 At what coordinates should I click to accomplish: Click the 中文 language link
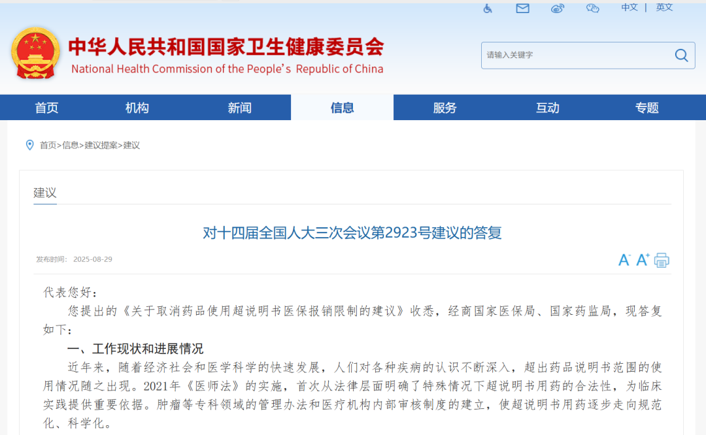[630, 7]
